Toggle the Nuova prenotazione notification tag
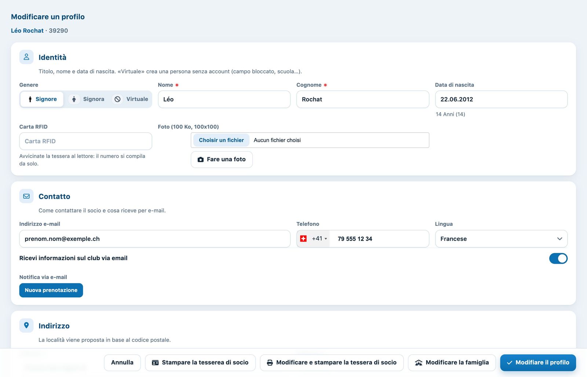The height and width of the screenshot is (377, 587). (x=51, y=290)
